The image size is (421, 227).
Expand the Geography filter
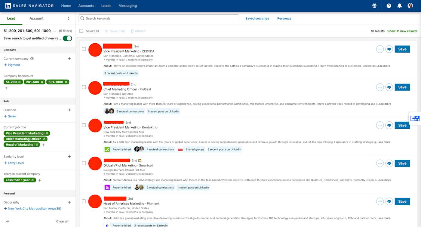click(x=69, y=202)
